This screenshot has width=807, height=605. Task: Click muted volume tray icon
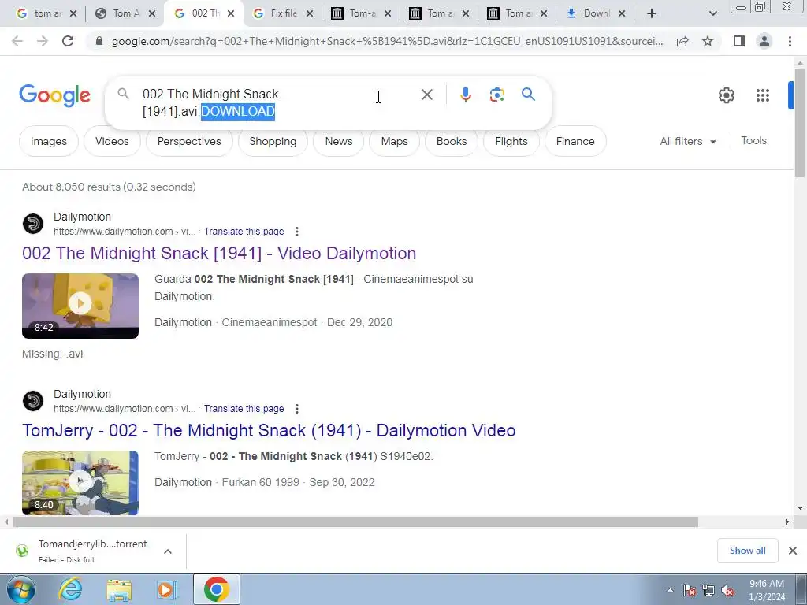coord(727,591)
